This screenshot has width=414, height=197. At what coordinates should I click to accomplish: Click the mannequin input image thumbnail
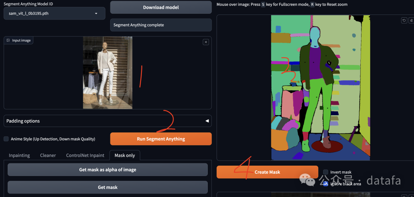pyautogui.click(x=107, y=73)
